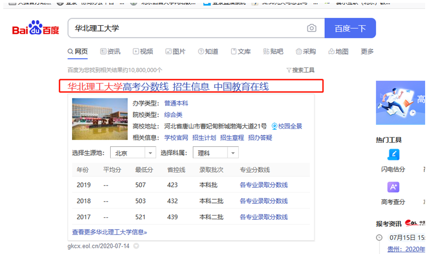
Task: Go to the 文库 tab
Action: 241,52
